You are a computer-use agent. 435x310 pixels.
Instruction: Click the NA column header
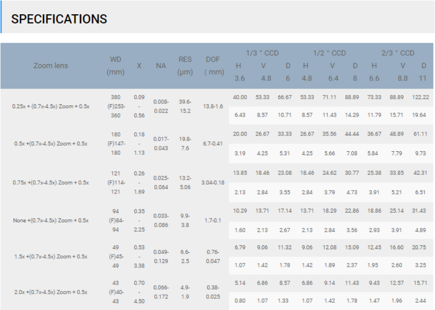coord(161,66)
